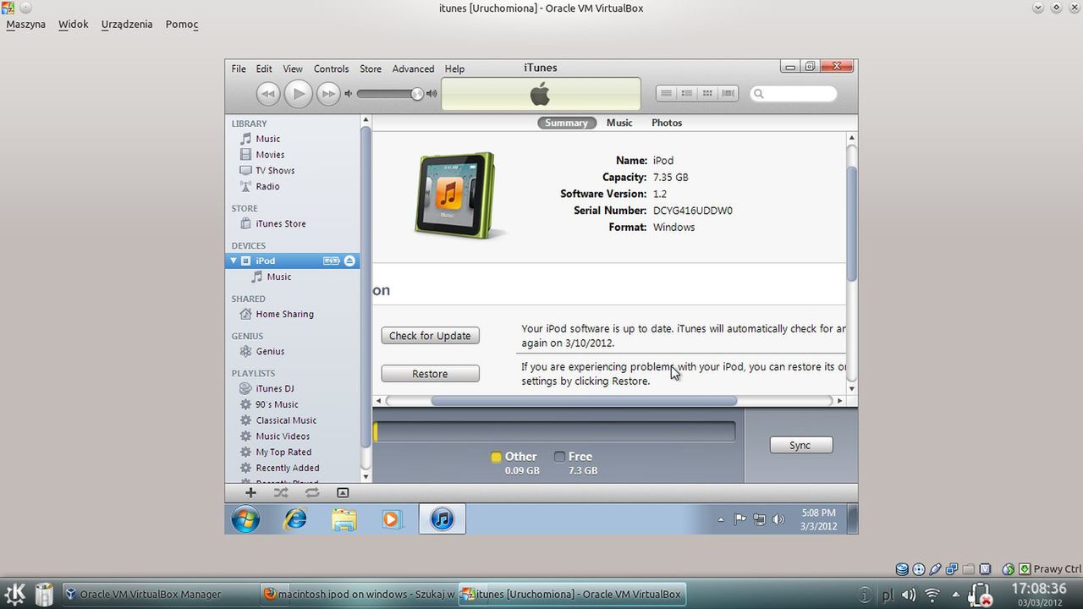1083x609 pixels.
Task: Click the iTunes taskbar icon
Action: pos(443,518)
